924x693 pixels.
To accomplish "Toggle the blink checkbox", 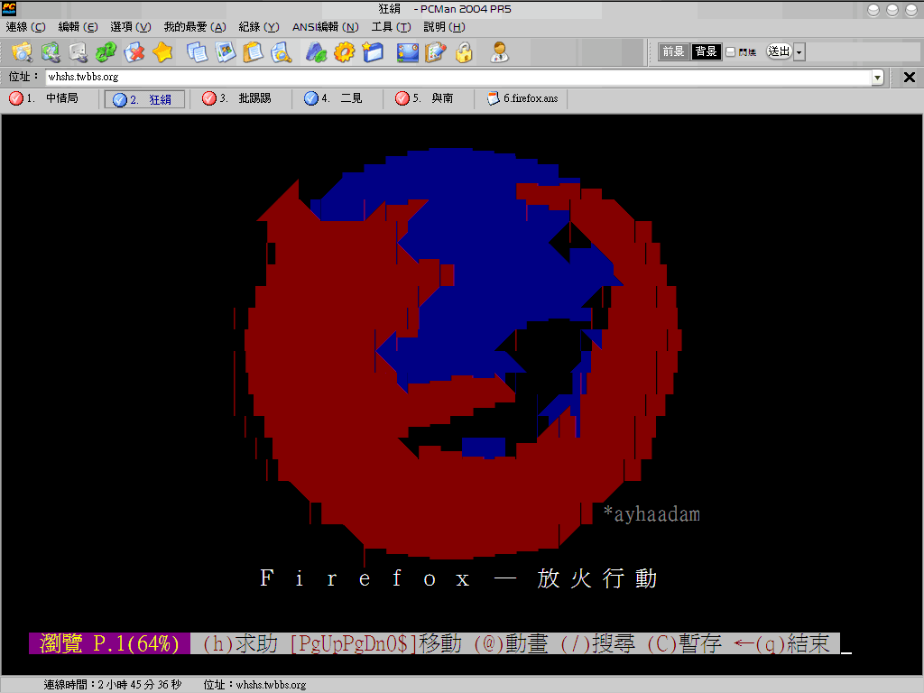I will [731, 51].
